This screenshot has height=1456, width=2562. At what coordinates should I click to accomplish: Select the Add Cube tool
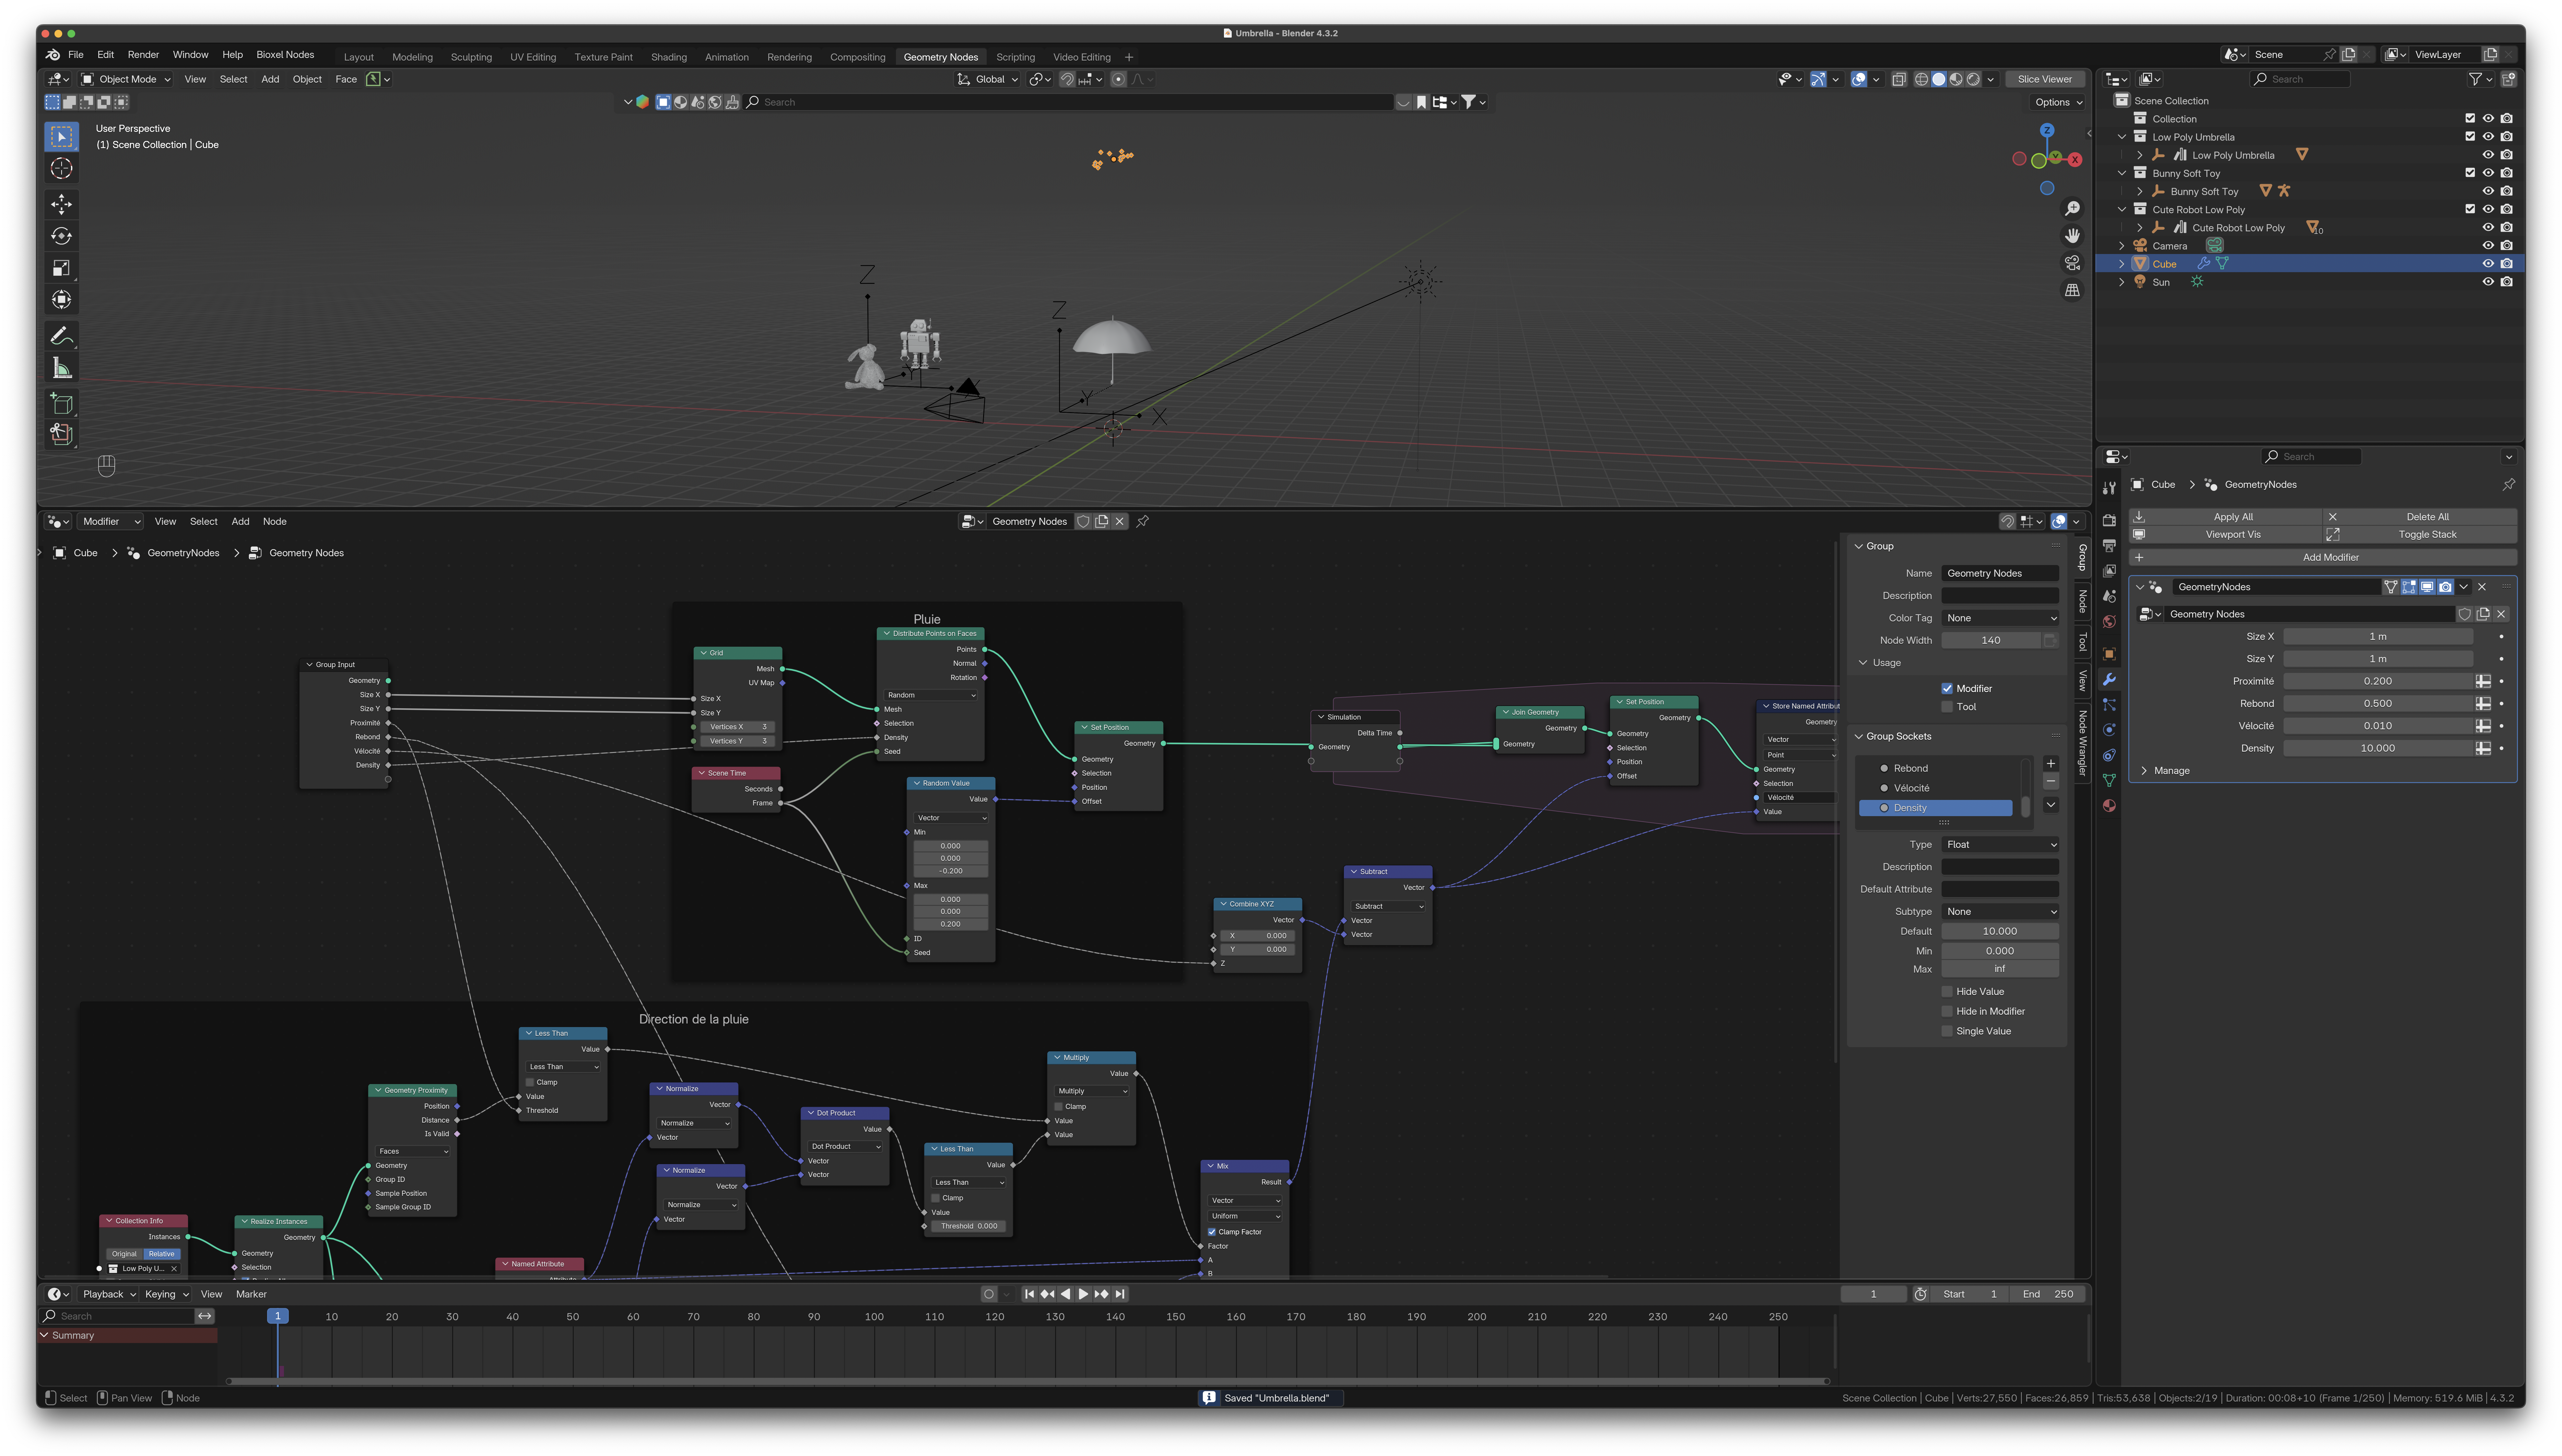pos(61,403)
